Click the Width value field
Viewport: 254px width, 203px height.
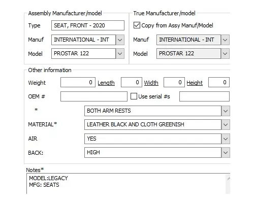[x=174, y=82]
